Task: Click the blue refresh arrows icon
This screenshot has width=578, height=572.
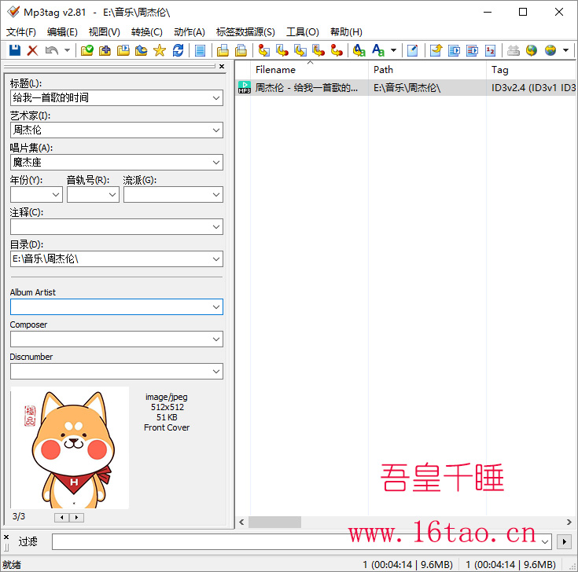Action: coord(178,50)
